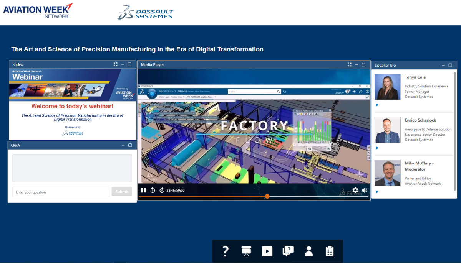Open the survey clipboard icon in dock
This screenshot has width=461, height=263.
click(x=329, y=251)
